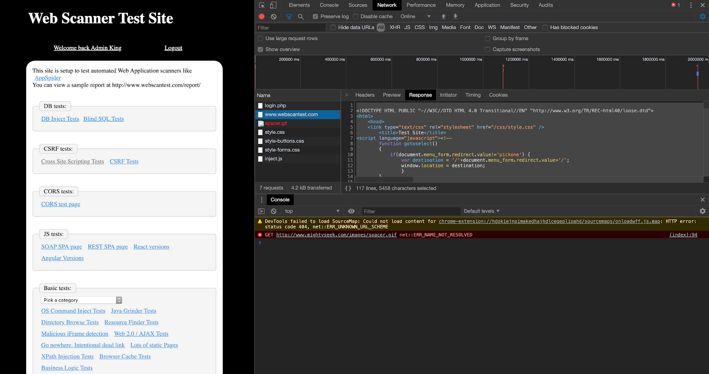The height and width of the screenshot is (374, 709).
Task: Select the style-buttons.css request row
Action: 284,141
